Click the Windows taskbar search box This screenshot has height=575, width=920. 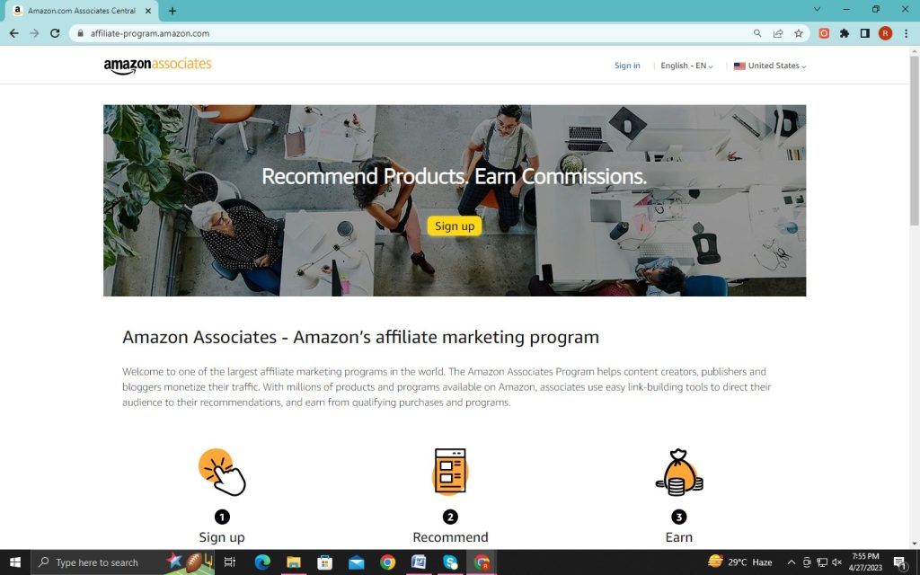(x=97, y=562)
